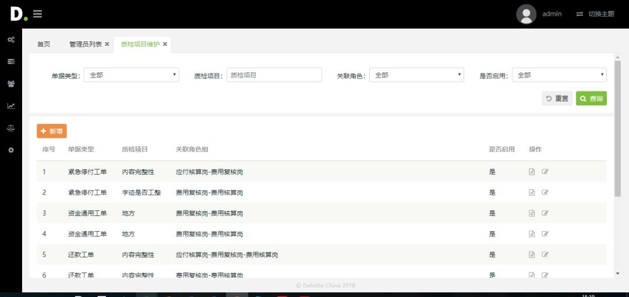This screenshot has height=297, width=629.
Task: Click 地方 in row 4
Action: 128,234
